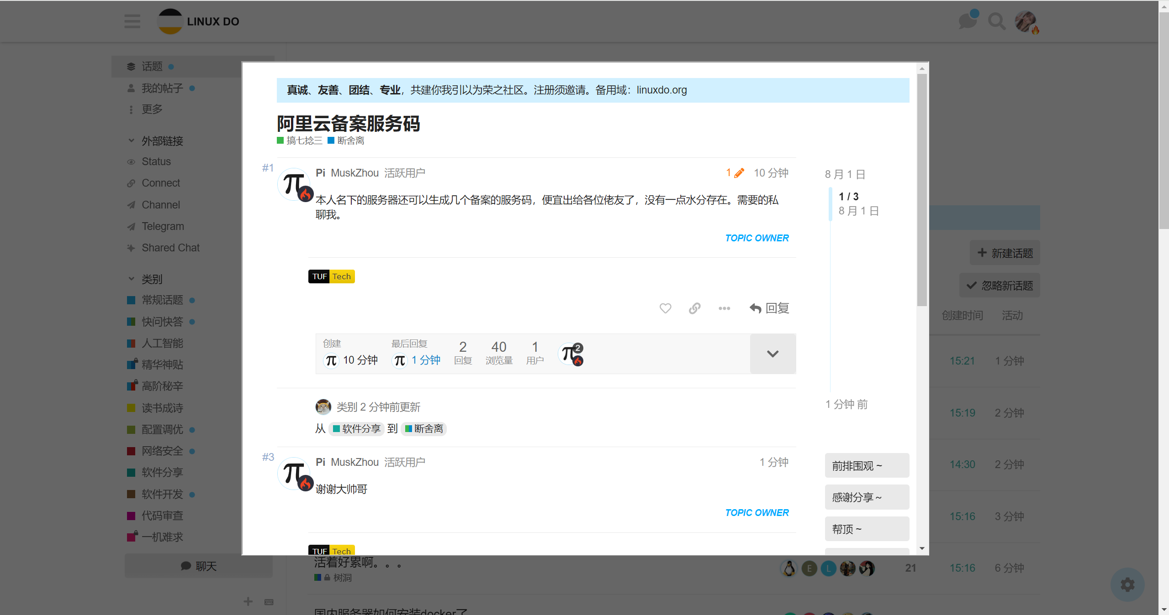Click MuskZhou's Pi avatar on post #3
Screen dimensions: 1169x615
[295, 474]
